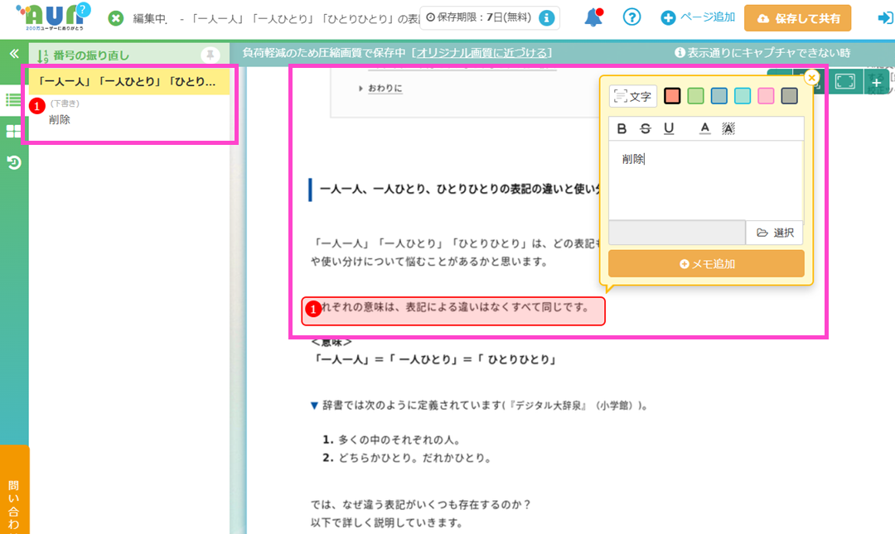Toggle underline formatting in memo editor
The image size is (895, 534).
coord(668,128)
